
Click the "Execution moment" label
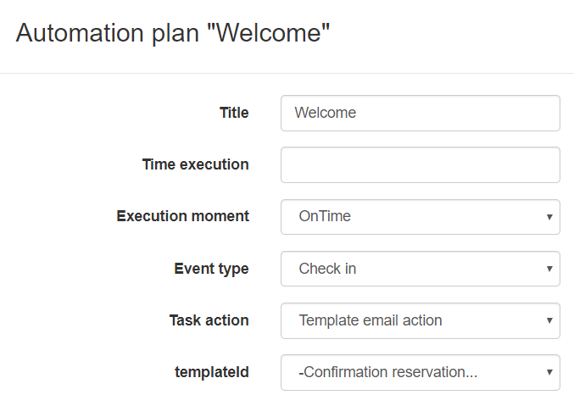point(183,216)
